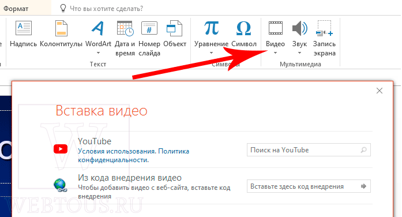The width and height of the screenshot is (402, 217).
Task: Open the Колонтитулы header and footer tool
Action: point(61,28)
